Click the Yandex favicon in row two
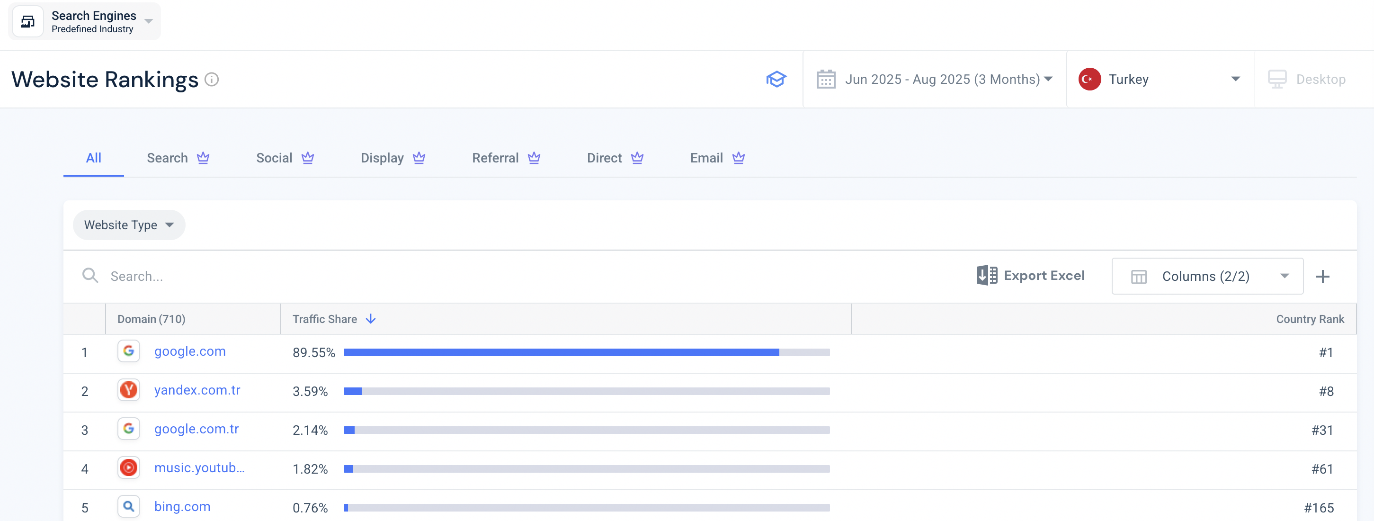The height and width of the screenshot is (521, 1374). [x=128, y=390]
